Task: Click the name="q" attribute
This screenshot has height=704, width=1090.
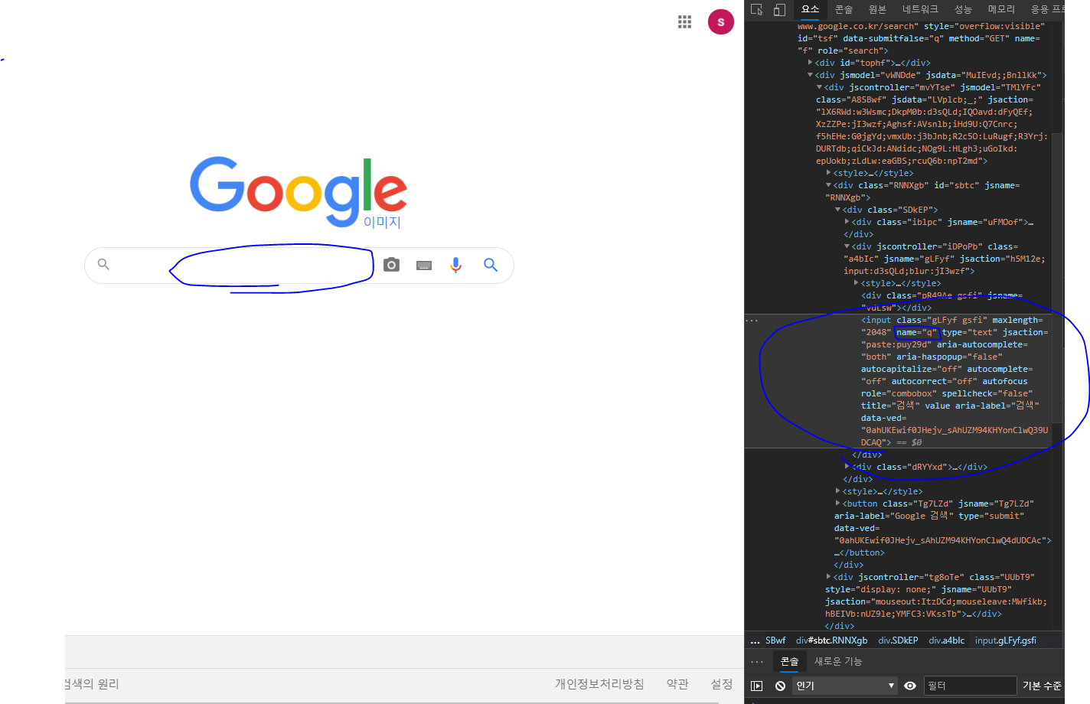Action: (916, 332)
